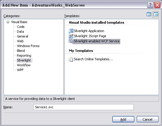Select the Code category

pos(21,27)
